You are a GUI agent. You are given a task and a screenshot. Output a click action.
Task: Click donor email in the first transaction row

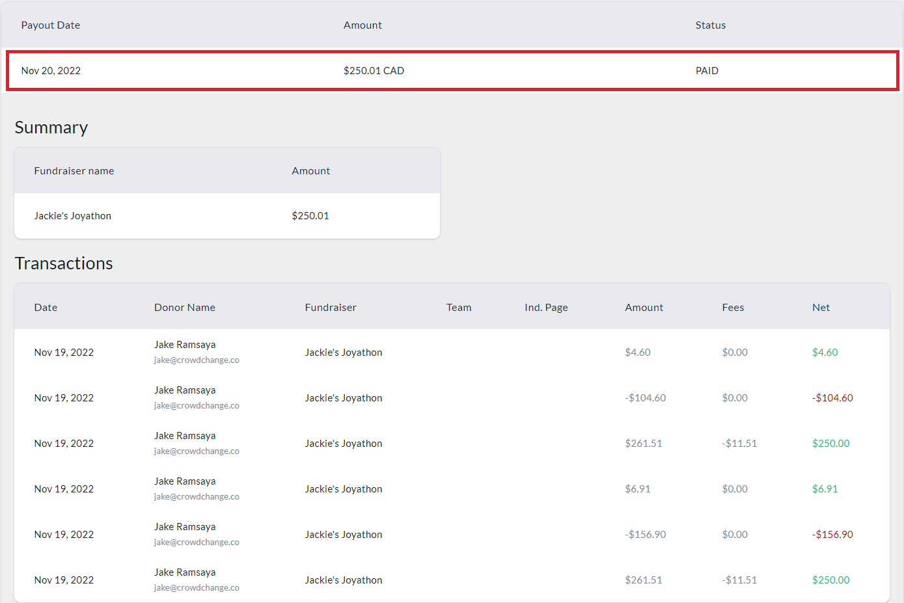point(197,360)
